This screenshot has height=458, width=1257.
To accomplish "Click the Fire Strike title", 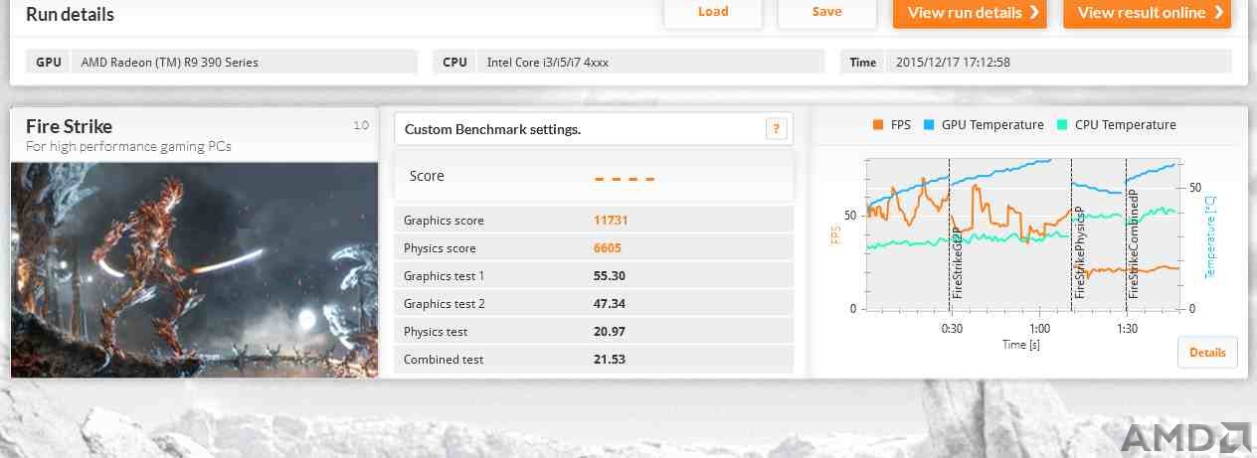I will pos(69,126).
